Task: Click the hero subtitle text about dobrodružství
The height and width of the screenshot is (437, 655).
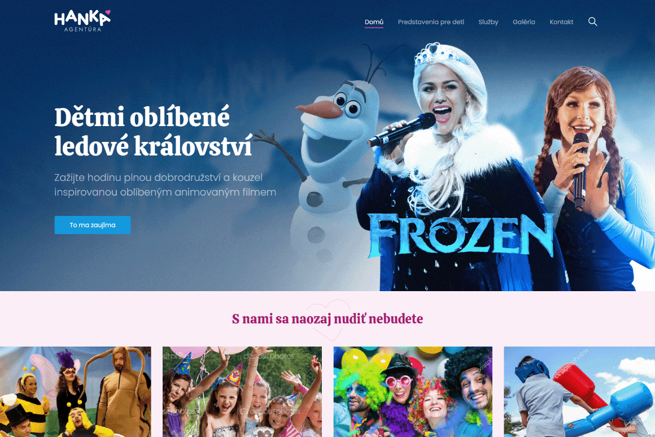Action: 165,185
